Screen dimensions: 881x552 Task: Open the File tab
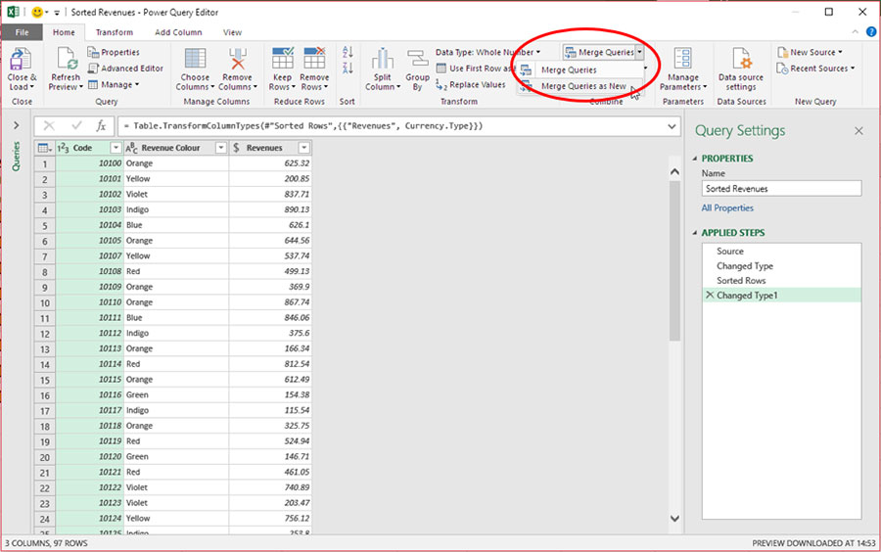(22, 32)
